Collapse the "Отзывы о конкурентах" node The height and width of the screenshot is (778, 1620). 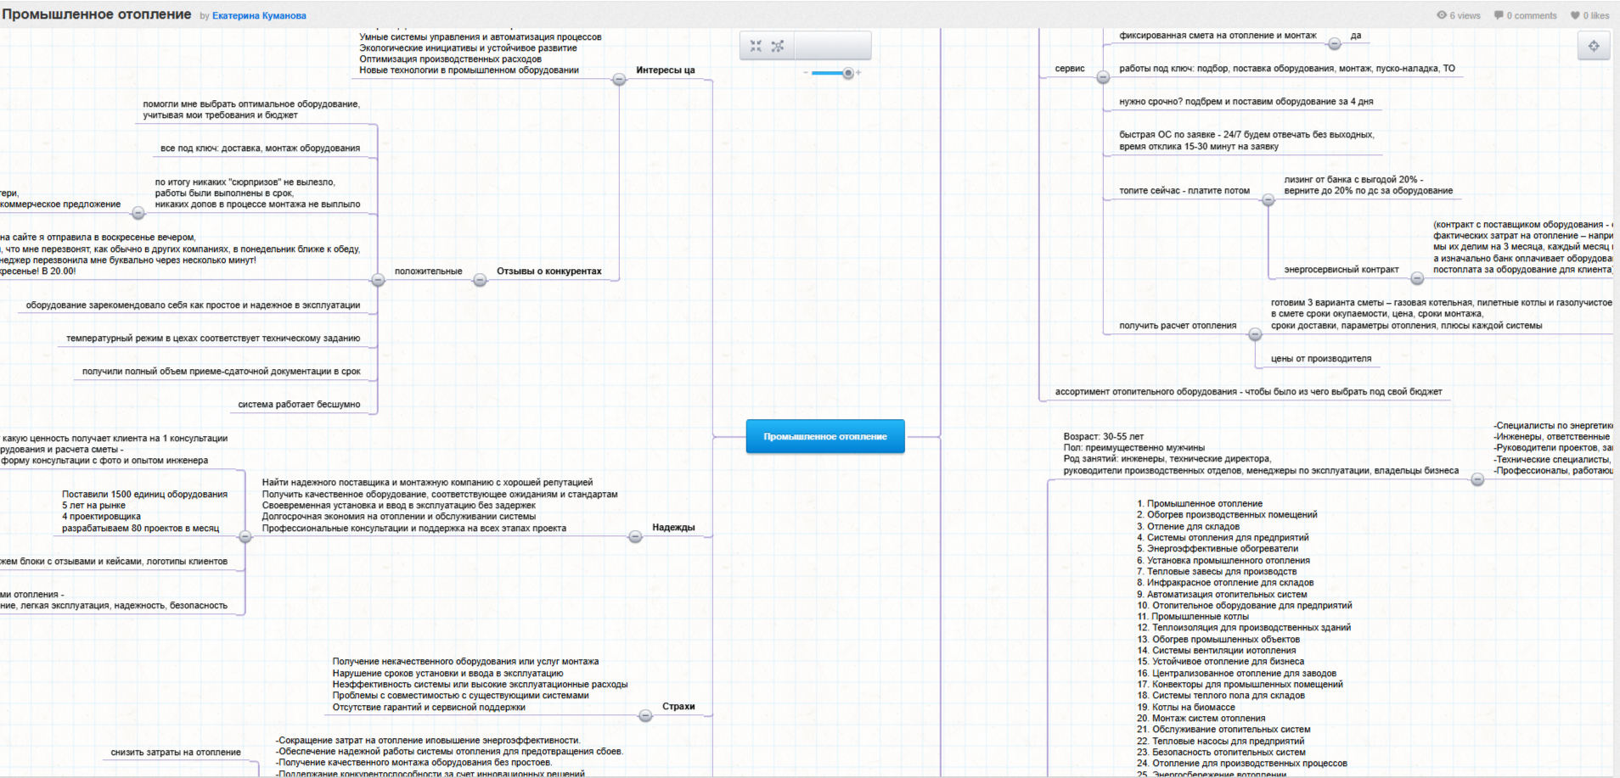[x=480, y=280]
